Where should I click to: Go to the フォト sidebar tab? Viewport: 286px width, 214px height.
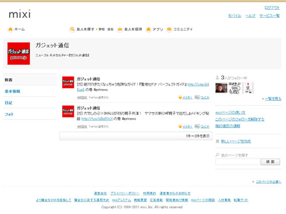(30, 114)
